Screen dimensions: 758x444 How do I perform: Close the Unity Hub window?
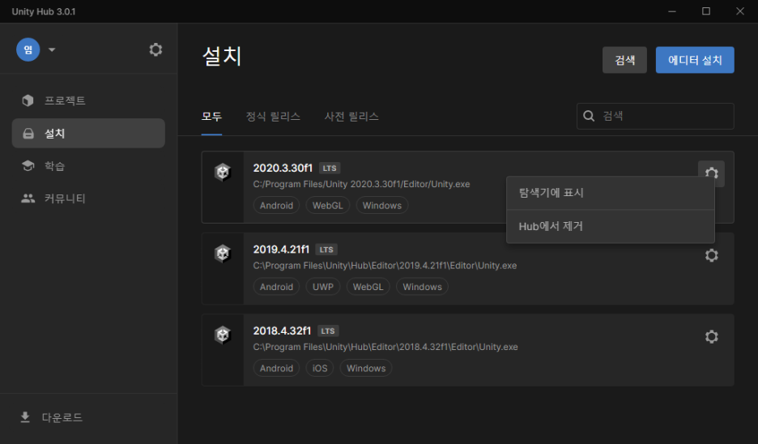(x=740, y=11)
